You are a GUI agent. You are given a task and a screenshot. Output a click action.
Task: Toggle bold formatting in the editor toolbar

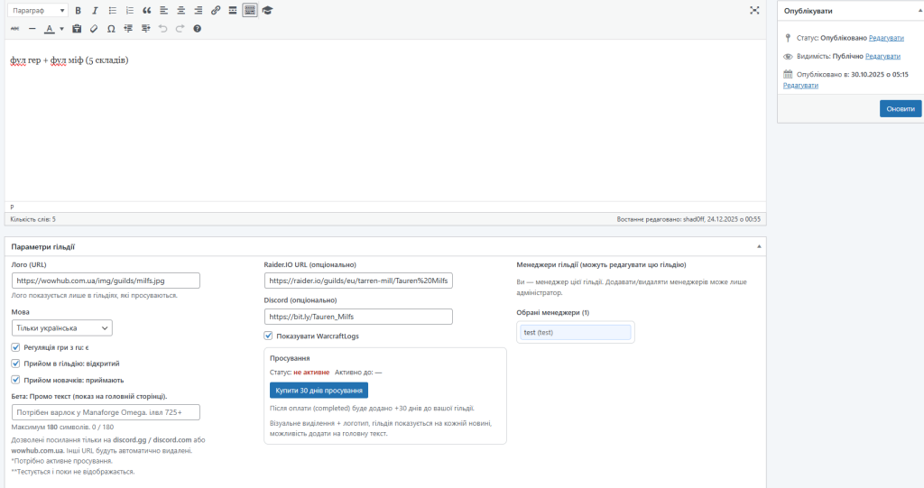(x=78, y=11)
